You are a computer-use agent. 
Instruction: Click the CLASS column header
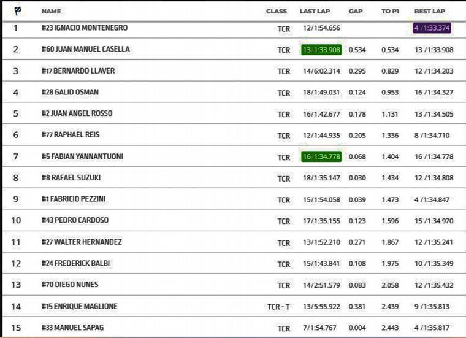(x=277, y=11)
